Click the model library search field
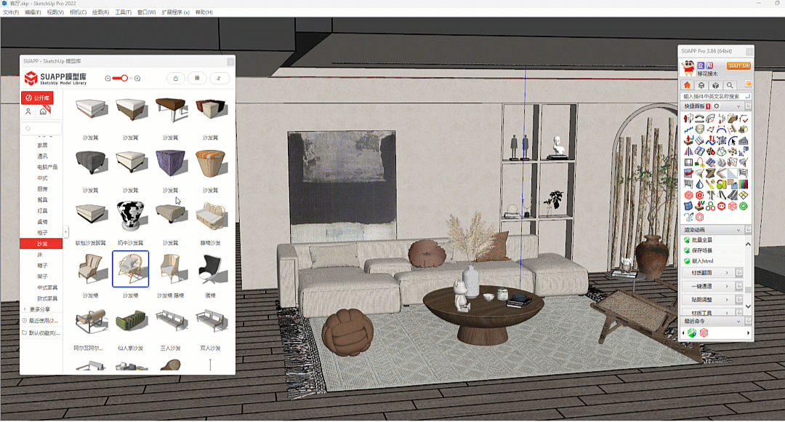 pos(42,129)
